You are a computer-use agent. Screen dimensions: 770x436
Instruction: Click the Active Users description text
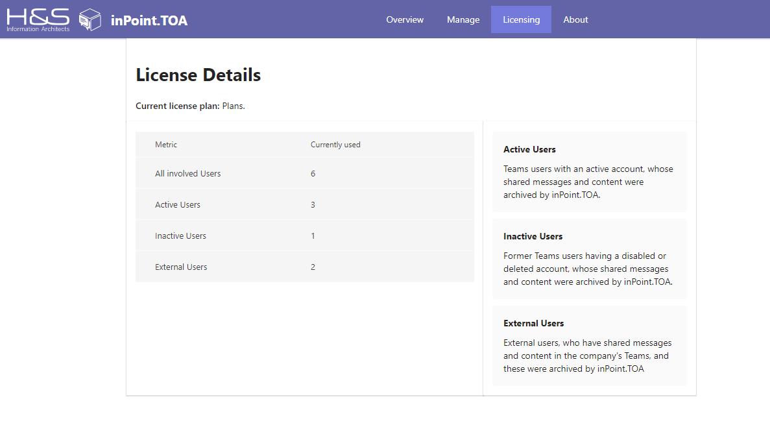(588, 182)
